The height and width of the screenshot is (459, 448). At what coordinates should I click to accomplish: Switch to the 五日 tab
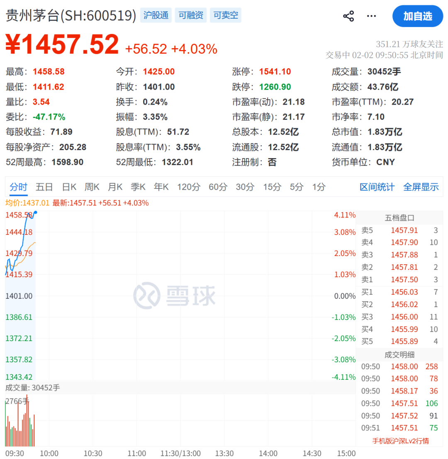(44, 187)
